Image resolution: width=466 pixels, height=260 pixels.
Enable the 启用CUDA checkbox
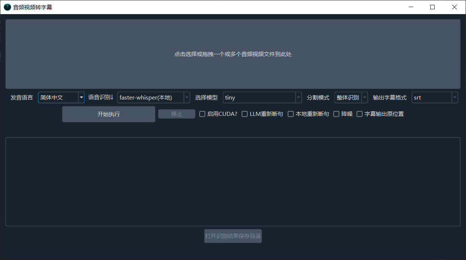tap(202, 114)
